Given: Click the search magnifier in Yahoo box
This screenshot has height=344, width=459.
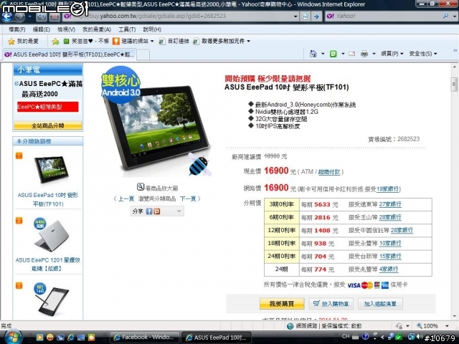Looking at the screenshot, I should pos(445,16).
